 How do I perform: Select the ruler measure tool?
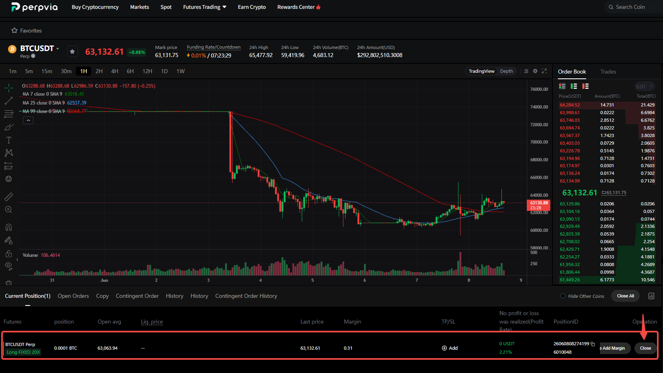tap(8, 197)
